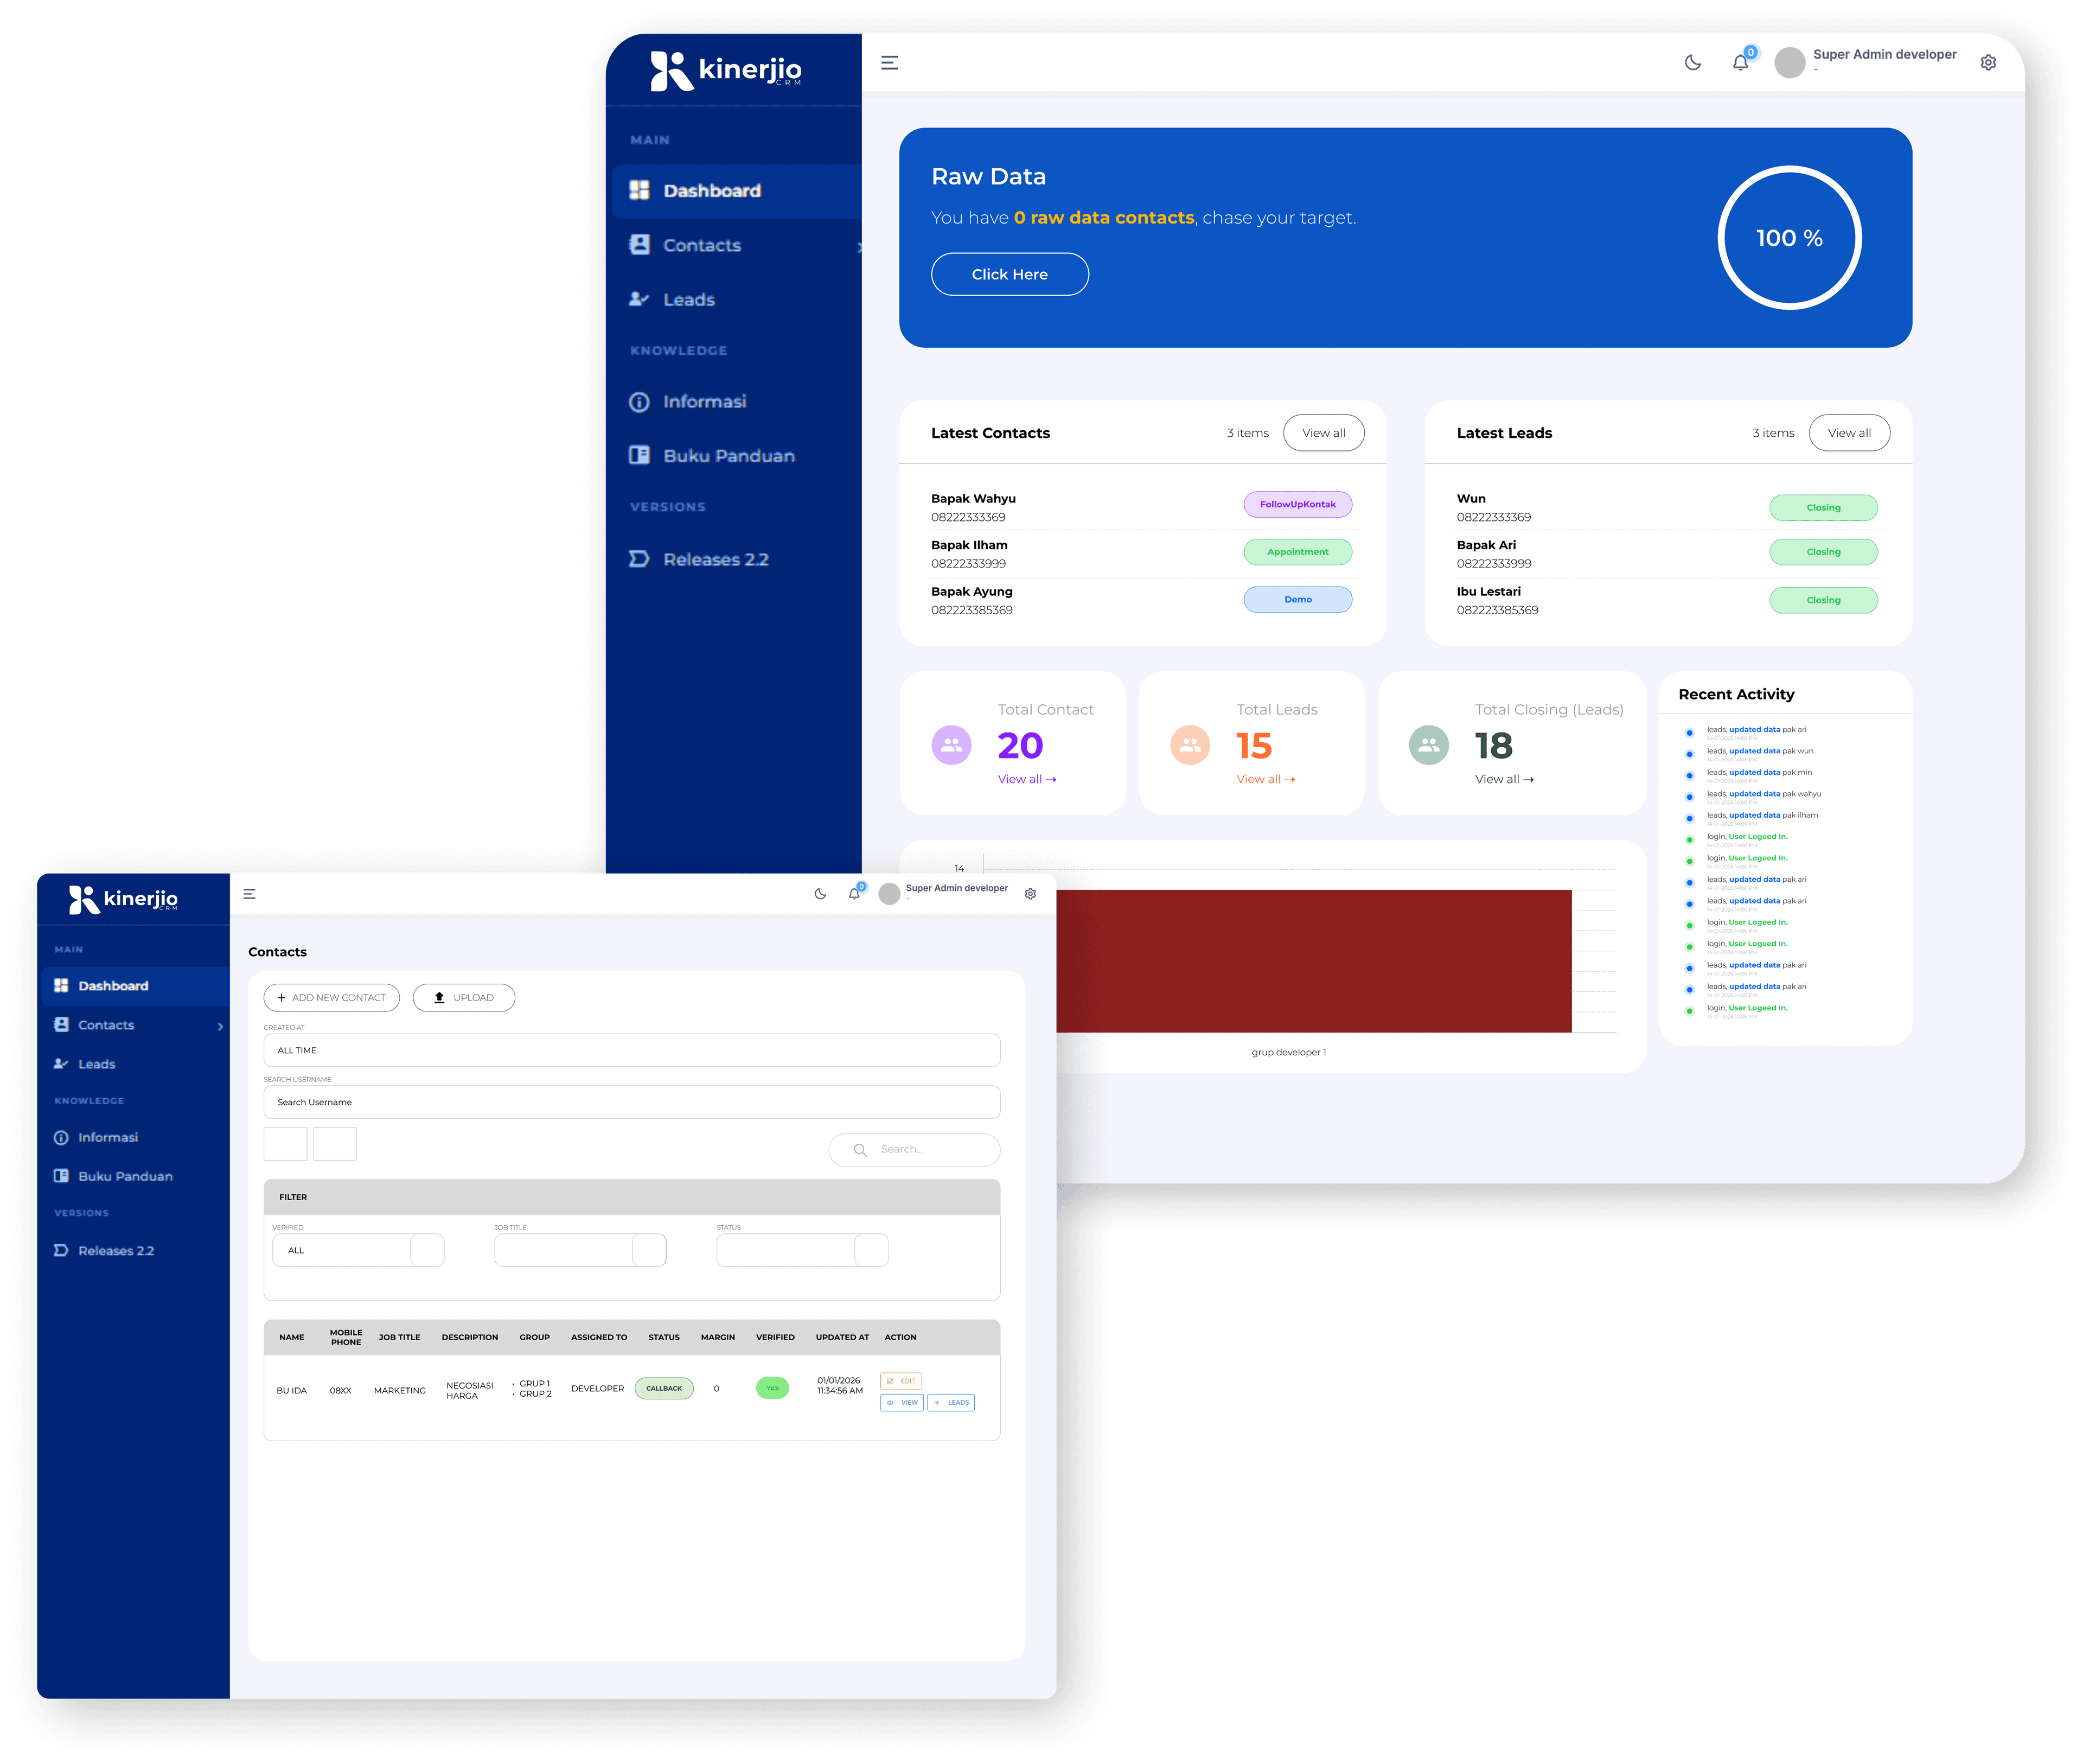Expand the Contacts submenu chevron
The width and height of the screenshot is (2083, 1764).
point(220,1026)
